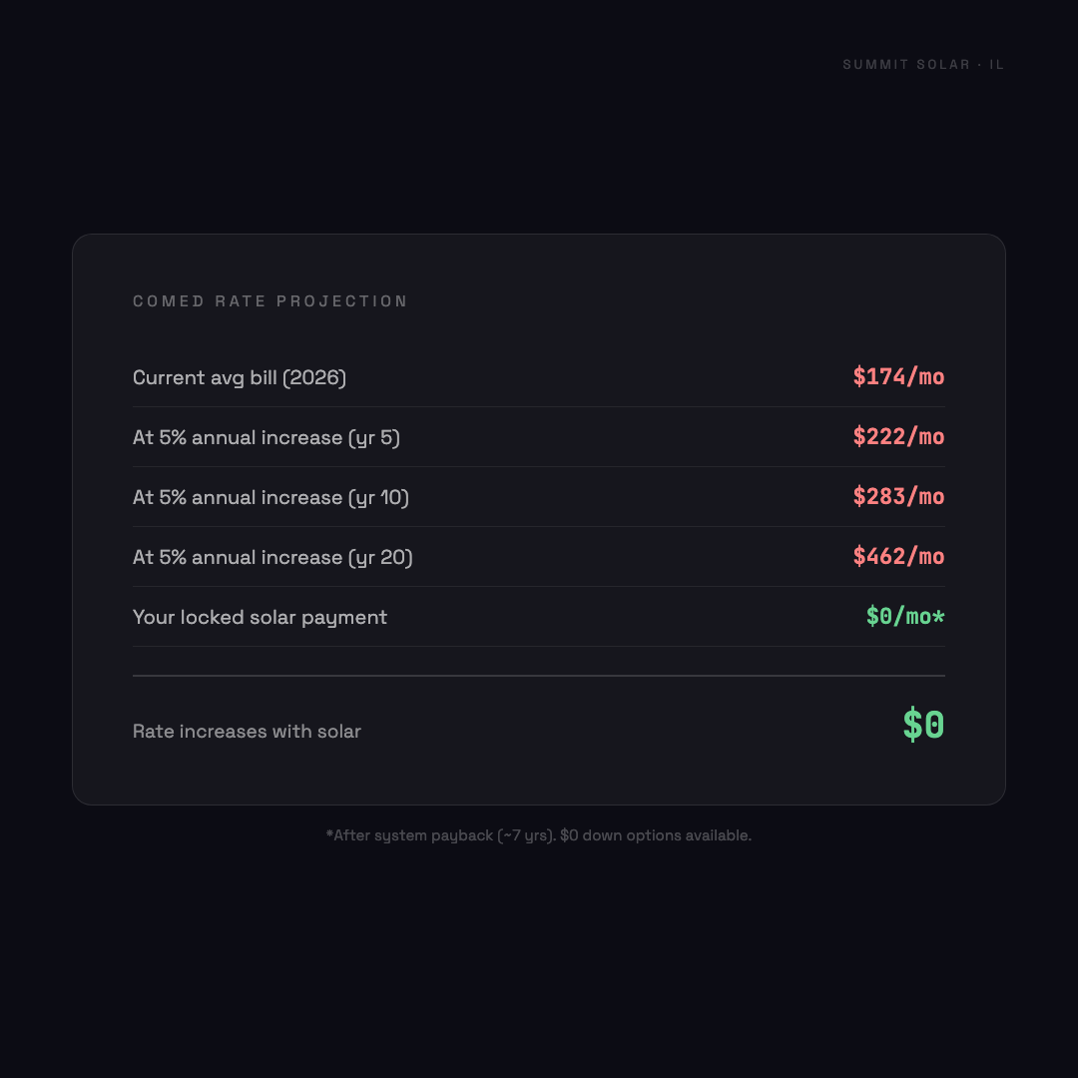Click the year 5 annual increase label
Viewport: 1078px width, 1078px height.
coord(267,437)
